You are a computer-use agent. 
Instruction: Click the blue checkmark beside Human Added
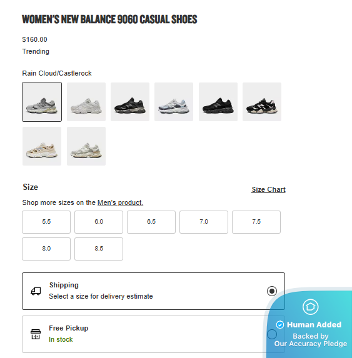point(280,324)
